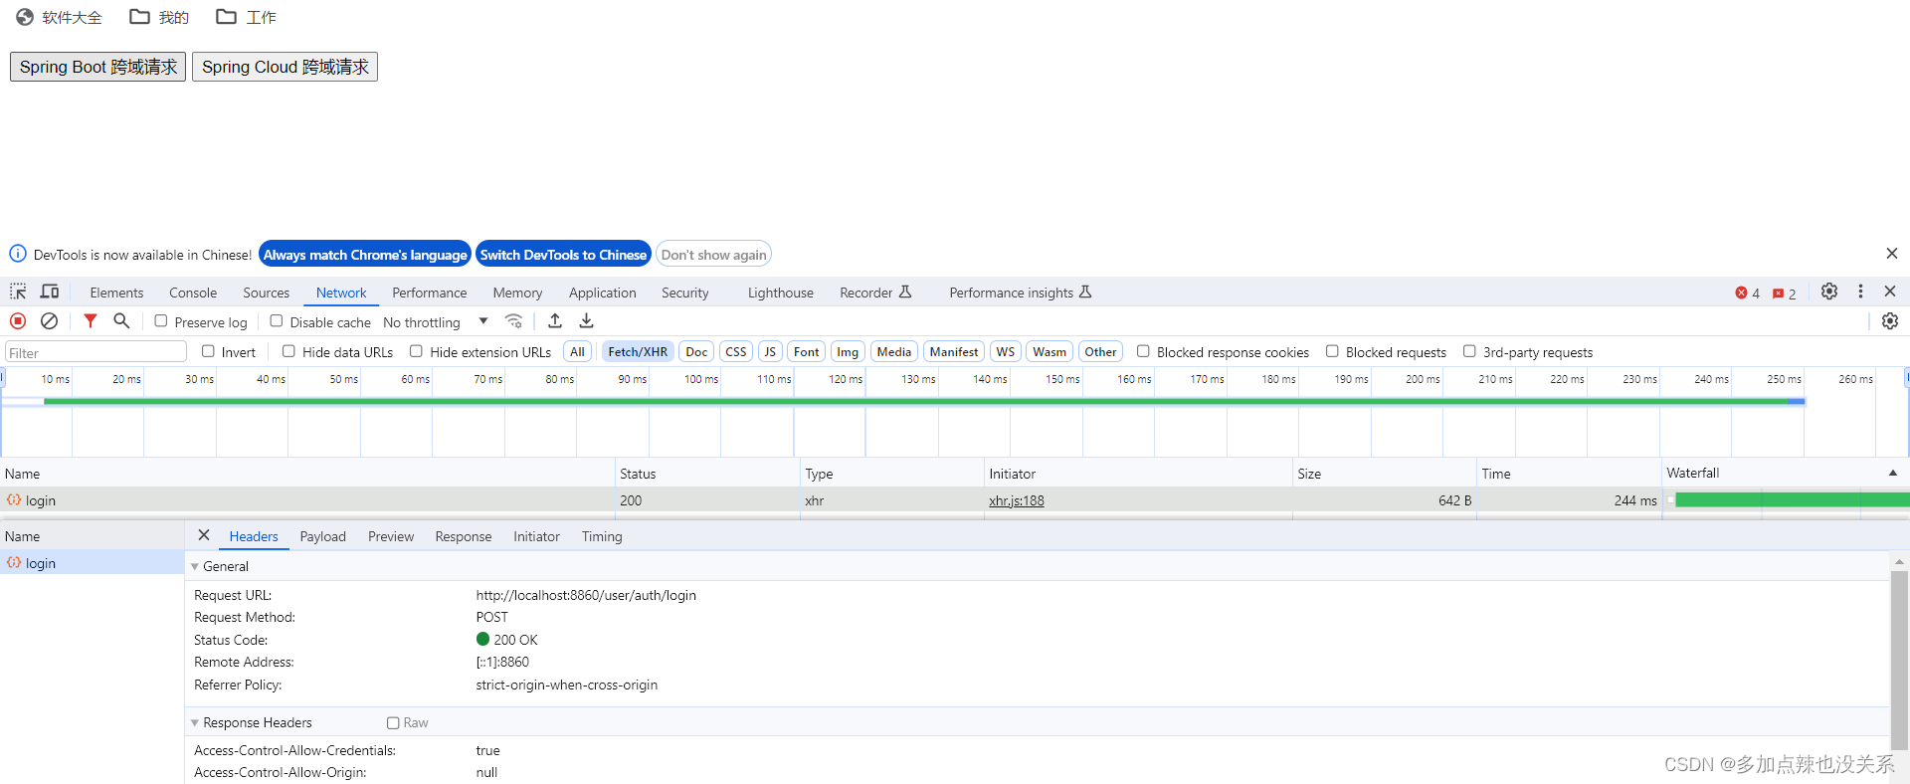Open DevTools settings gear
This screenshot has width=1910, height=784.
click(1829, 292)
